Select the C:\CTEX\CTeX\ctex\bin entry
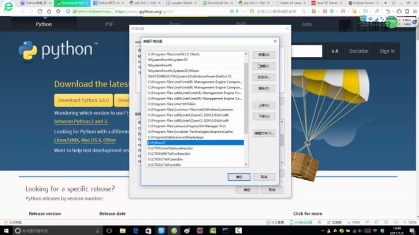The image size is (419, 235). pos(195,159)
